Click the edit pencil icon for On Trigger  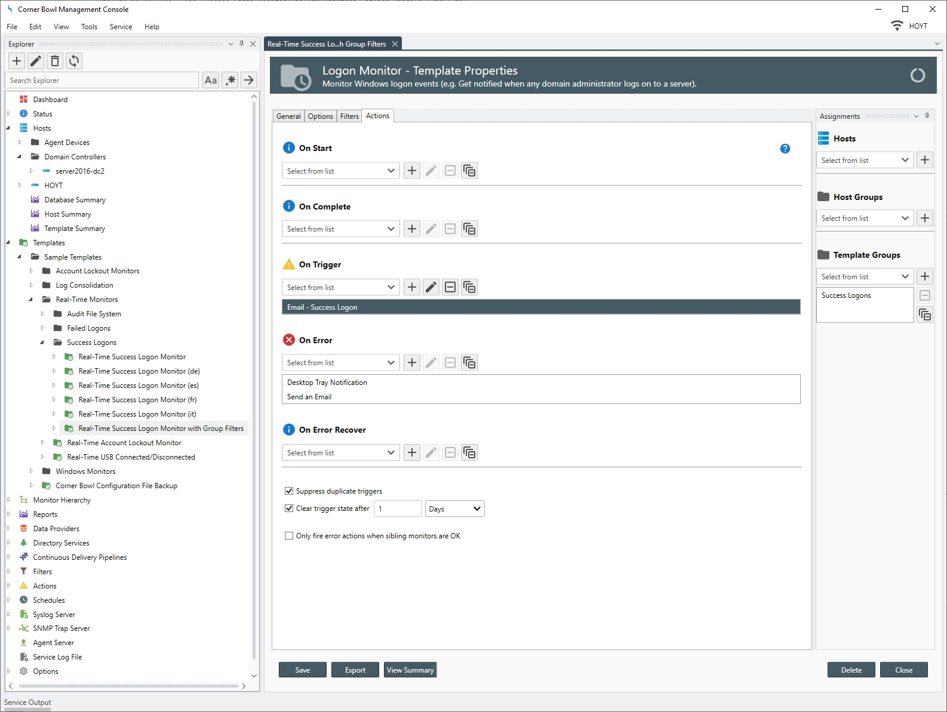(x=431, y=288)
